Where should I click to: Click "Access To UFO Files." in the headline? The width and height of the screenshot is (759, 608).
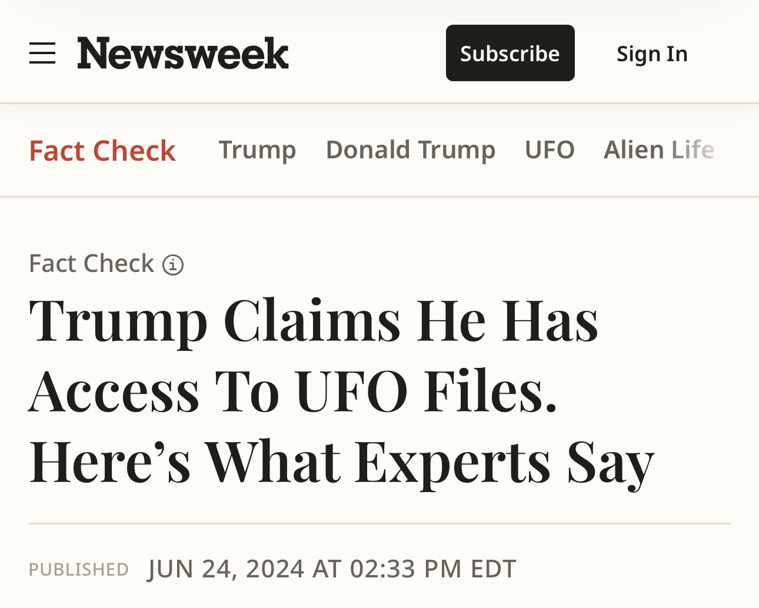click(x=292, y=391)
